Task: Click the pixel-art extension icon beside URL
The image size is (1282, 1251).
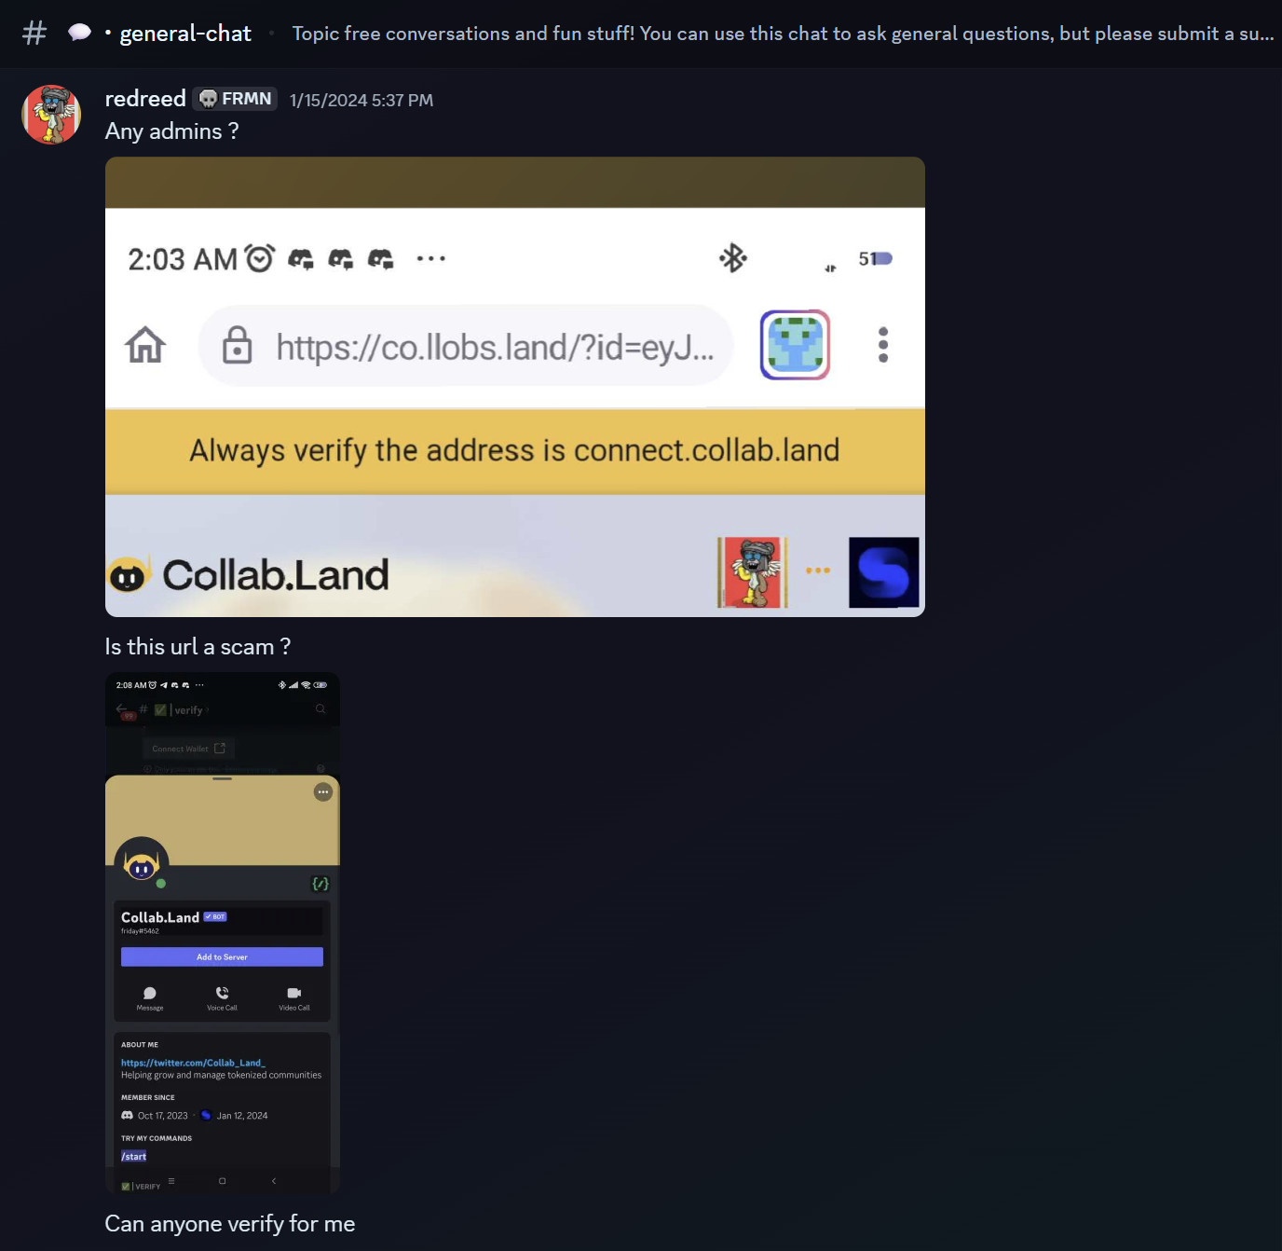Action: 795,345
